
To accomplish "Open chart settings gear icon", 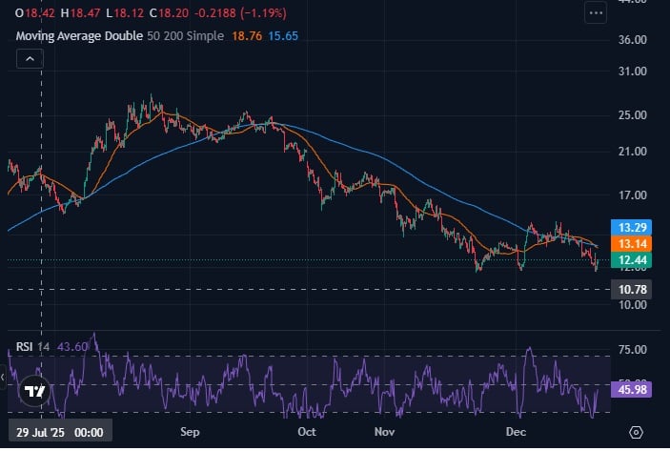I will [636, 432].
